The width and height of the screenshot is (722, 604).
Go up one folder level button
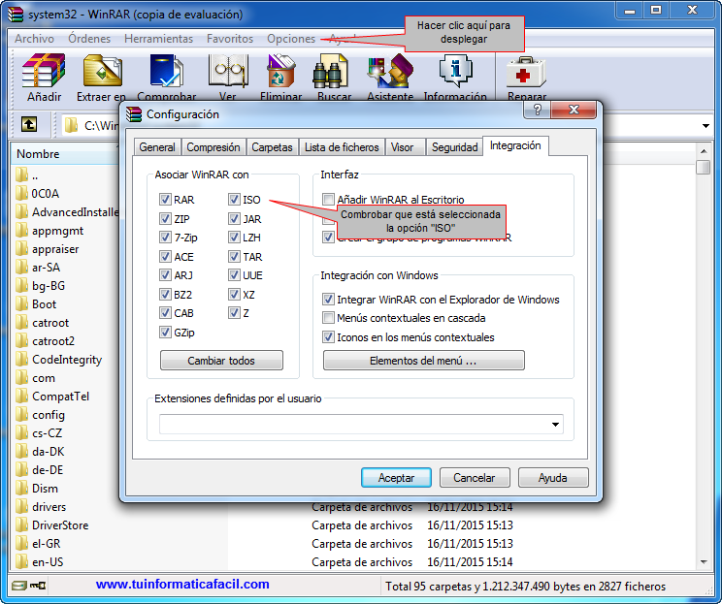click(x=29, y=125)
